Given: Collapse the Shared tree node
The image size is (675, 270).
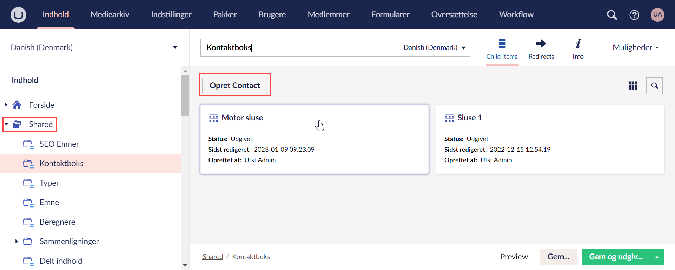Looking at the screenshot, I should [x=6, y=124].
